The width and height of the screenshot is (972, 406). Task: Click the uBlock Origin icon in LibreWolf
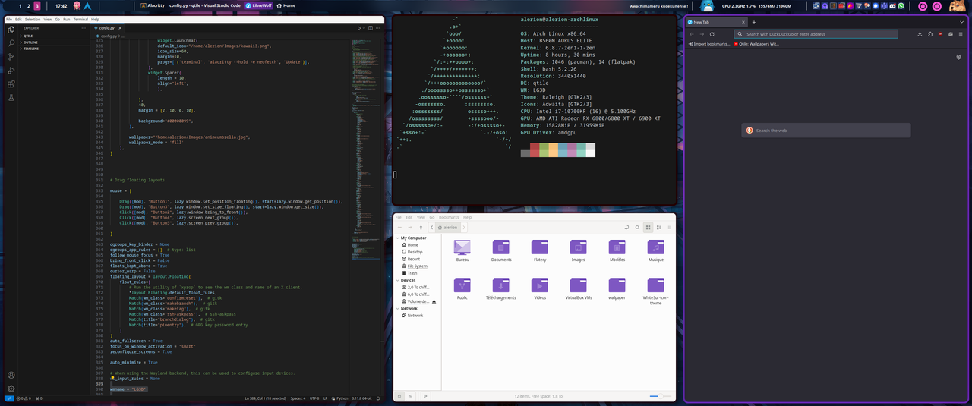point(940,34)
